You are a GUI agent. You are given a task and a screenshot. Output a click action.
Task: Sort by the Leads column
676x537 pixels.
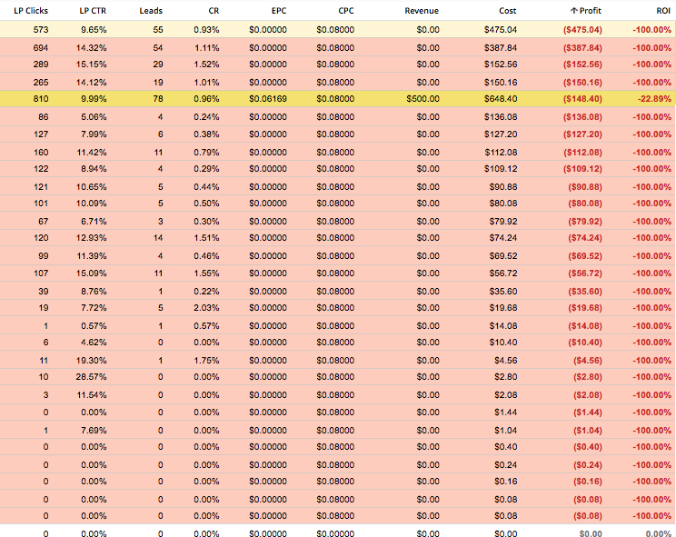click(151, 11)
